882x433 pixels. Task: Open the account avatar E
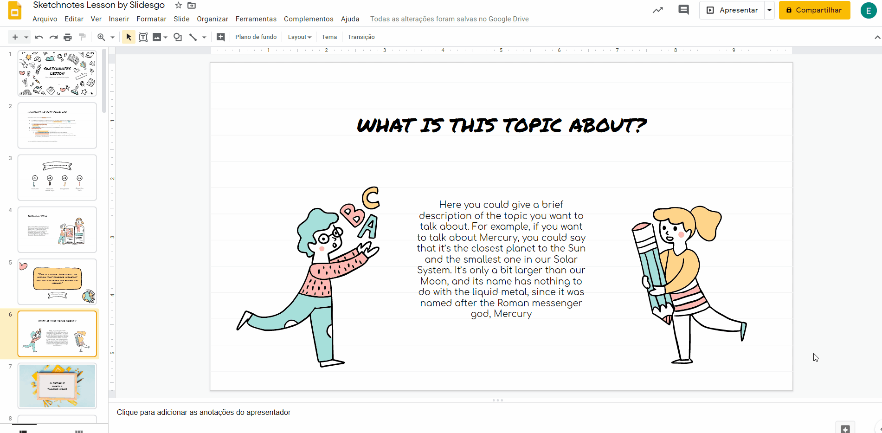868,10
